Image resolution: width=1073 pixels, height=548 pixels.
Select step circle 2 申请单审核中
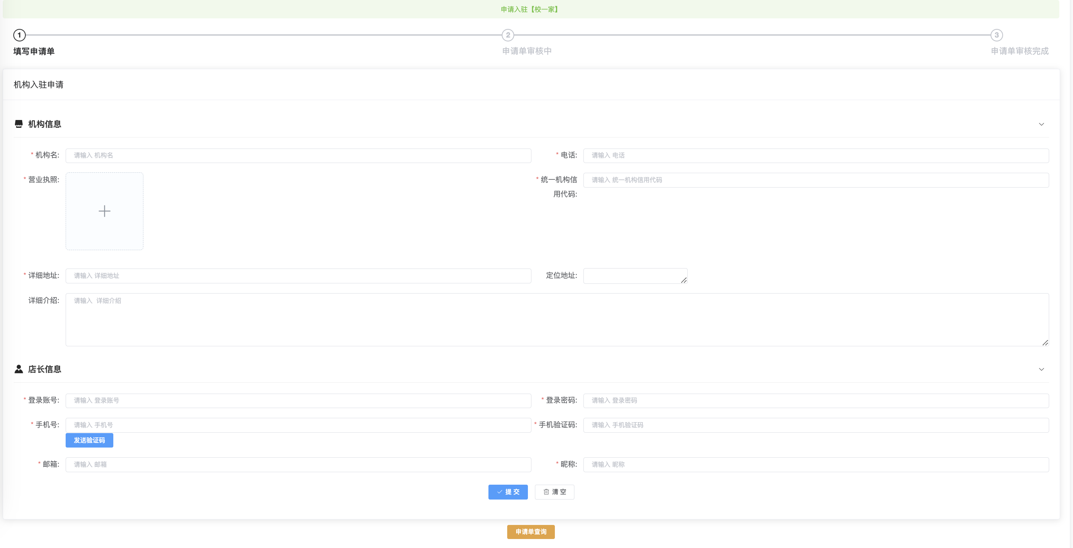point(508,35)
